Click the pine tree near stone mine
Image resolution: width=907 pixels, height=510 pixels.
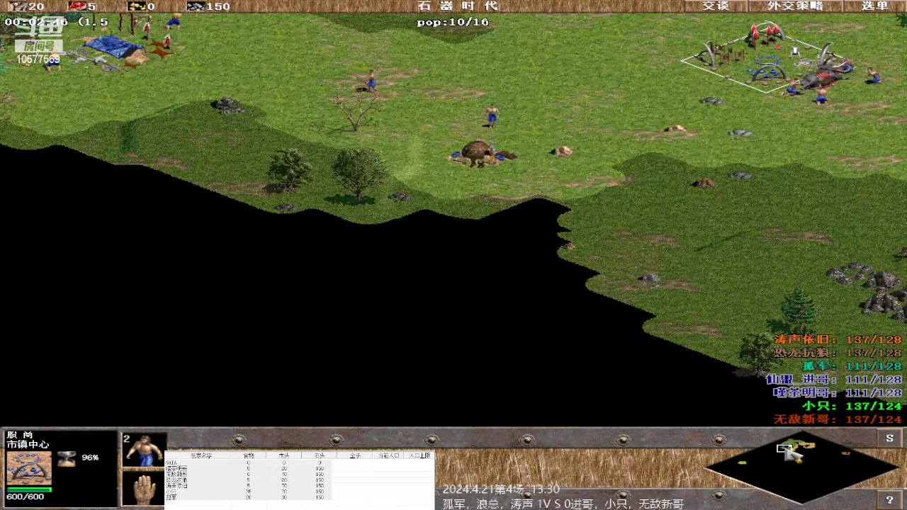(799, 312)
